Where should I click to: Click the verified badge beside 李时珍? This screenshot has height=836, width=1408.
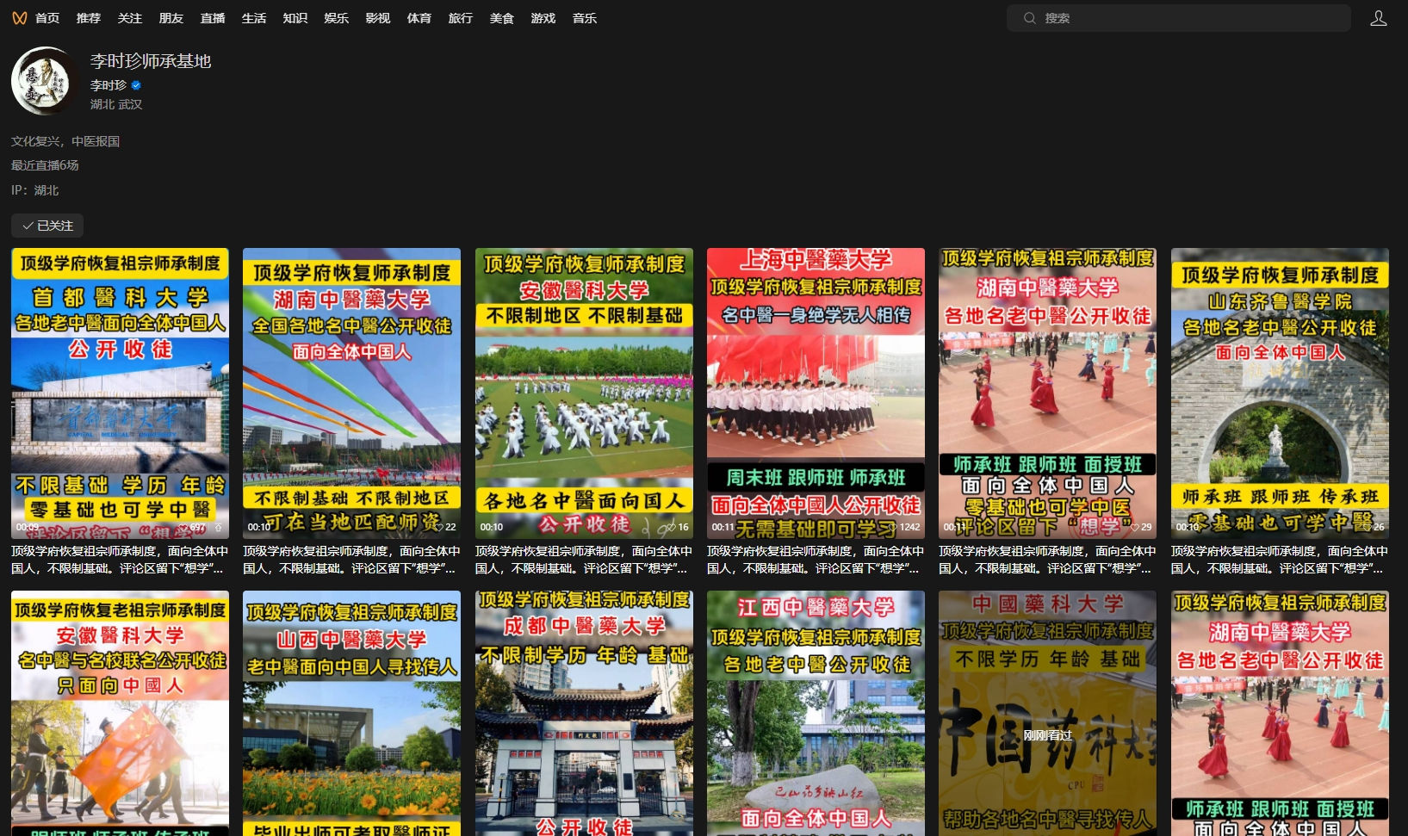pos(136,85)
